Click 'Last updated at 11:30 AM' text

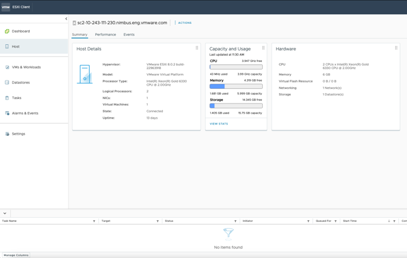(x=227, y=54)
